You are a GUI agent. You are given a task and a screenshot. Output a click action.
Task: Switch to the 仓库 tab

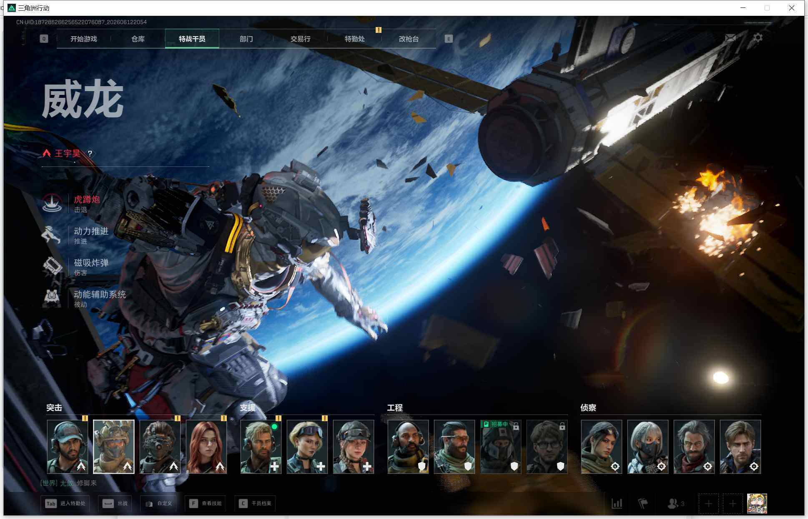138,39
